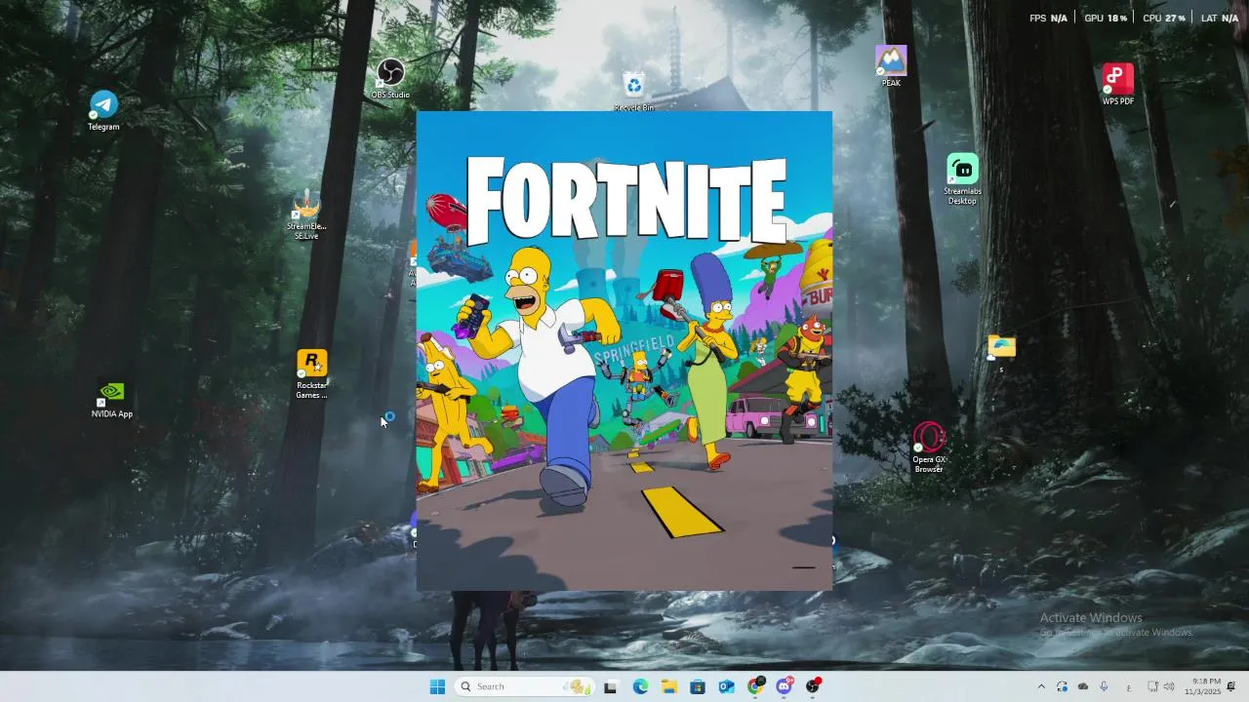Viewport: 1249px width, 702px height.
Task: Show hidden system tray icons
Action: pyautogui.click(x=1041, y=686)
